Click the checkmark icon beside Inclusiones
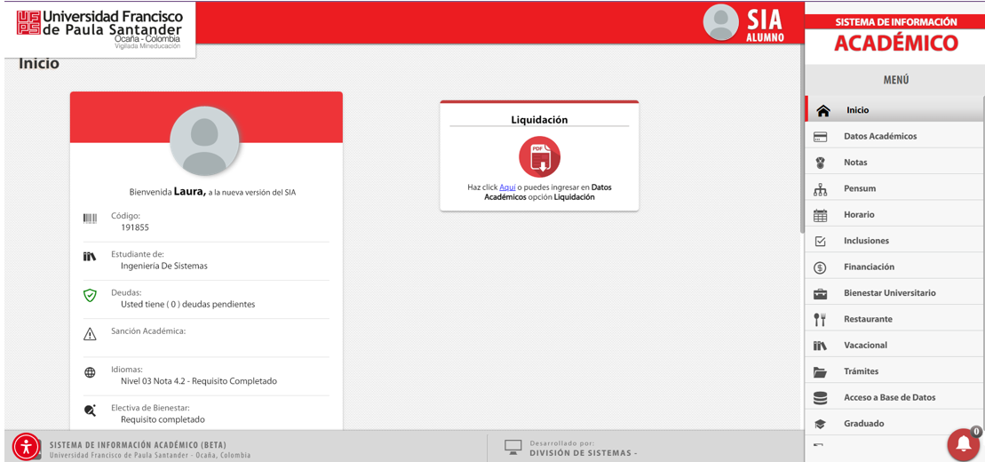 point(820,242)
